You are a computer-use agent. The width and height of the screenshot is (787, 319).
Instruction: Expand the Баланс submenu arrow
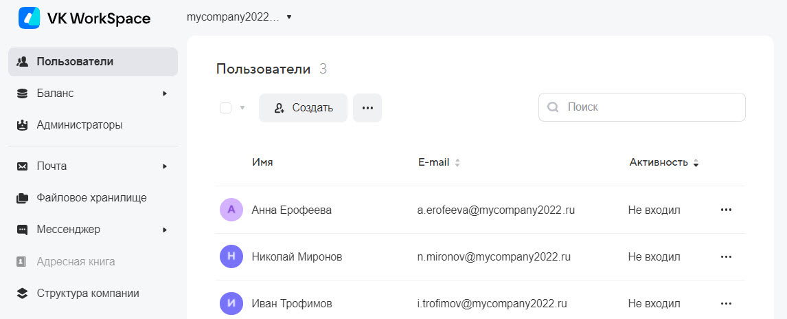[x=165, y=93]
